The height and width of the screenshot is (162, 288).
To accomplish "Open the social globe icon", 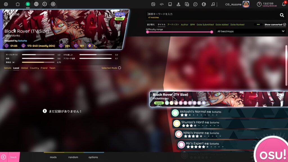I will (x=204, y=4).
